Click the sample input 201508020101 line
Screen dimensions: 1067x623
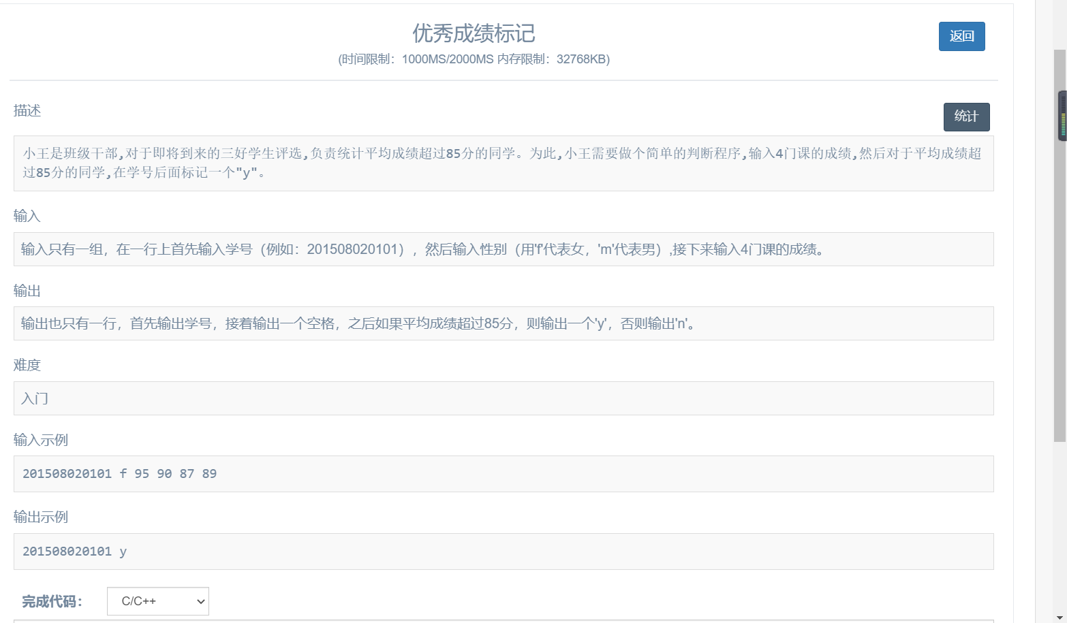[x=119, y=473]
